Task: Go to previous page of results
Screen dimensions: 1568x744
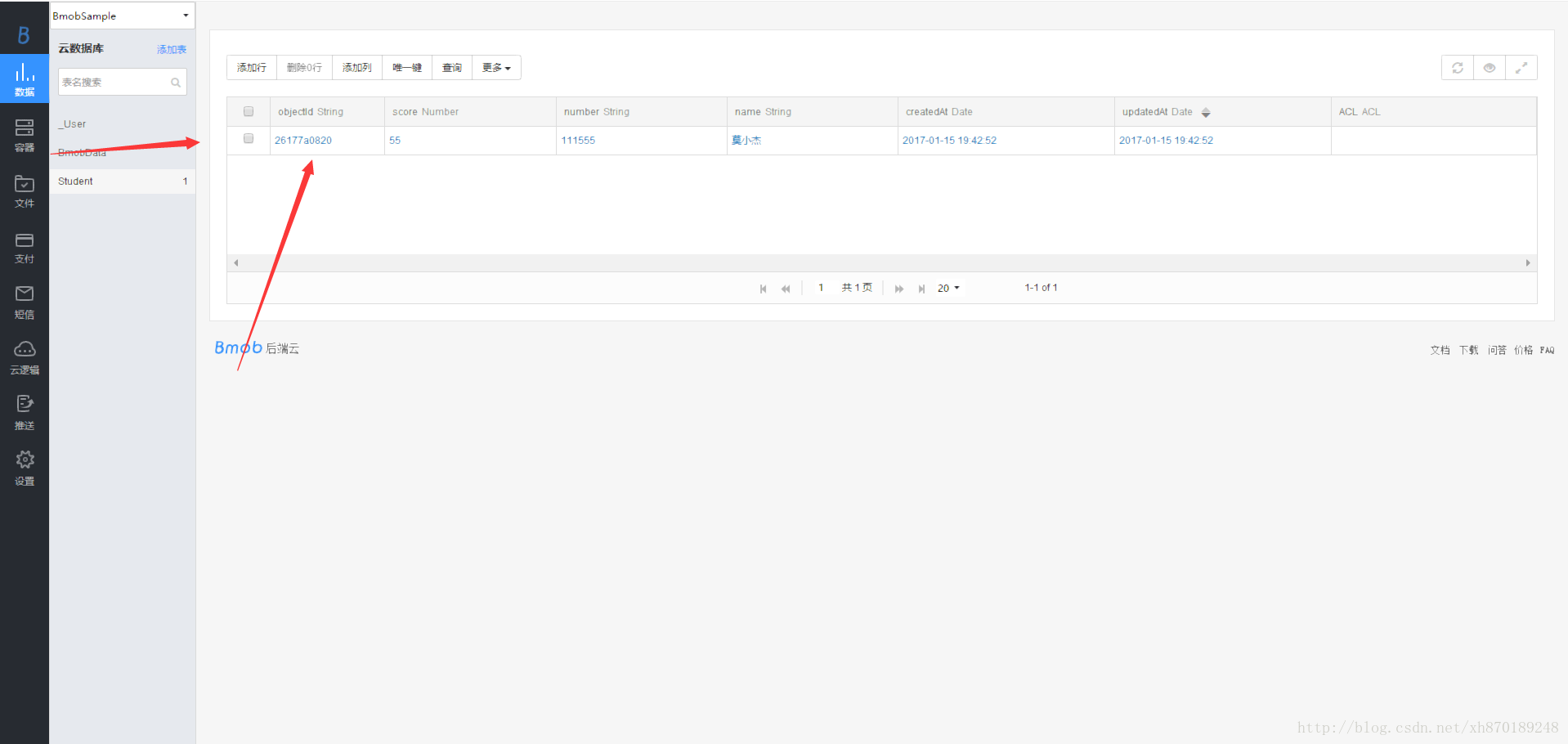Action: pos(786,289)
